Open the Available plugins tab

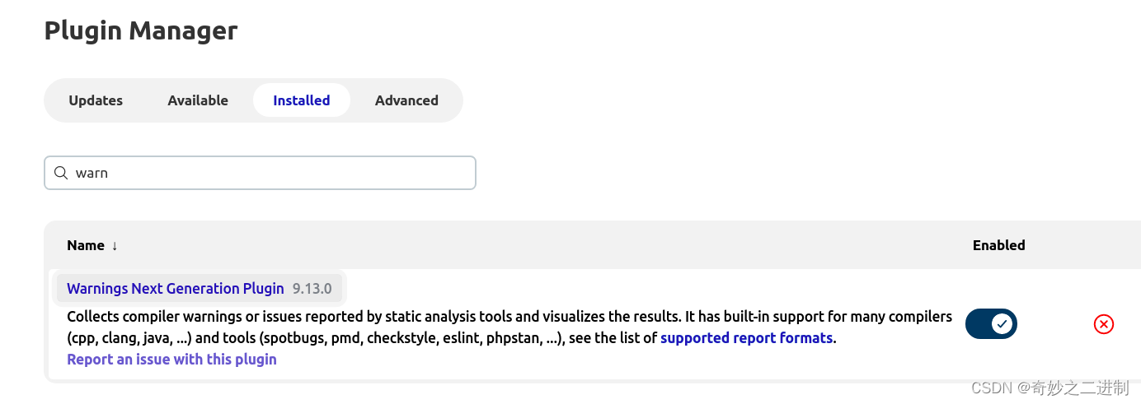[198, 100]
